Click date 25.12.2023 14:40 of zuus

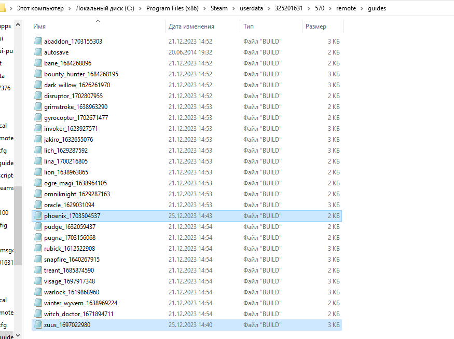[190, 325]
